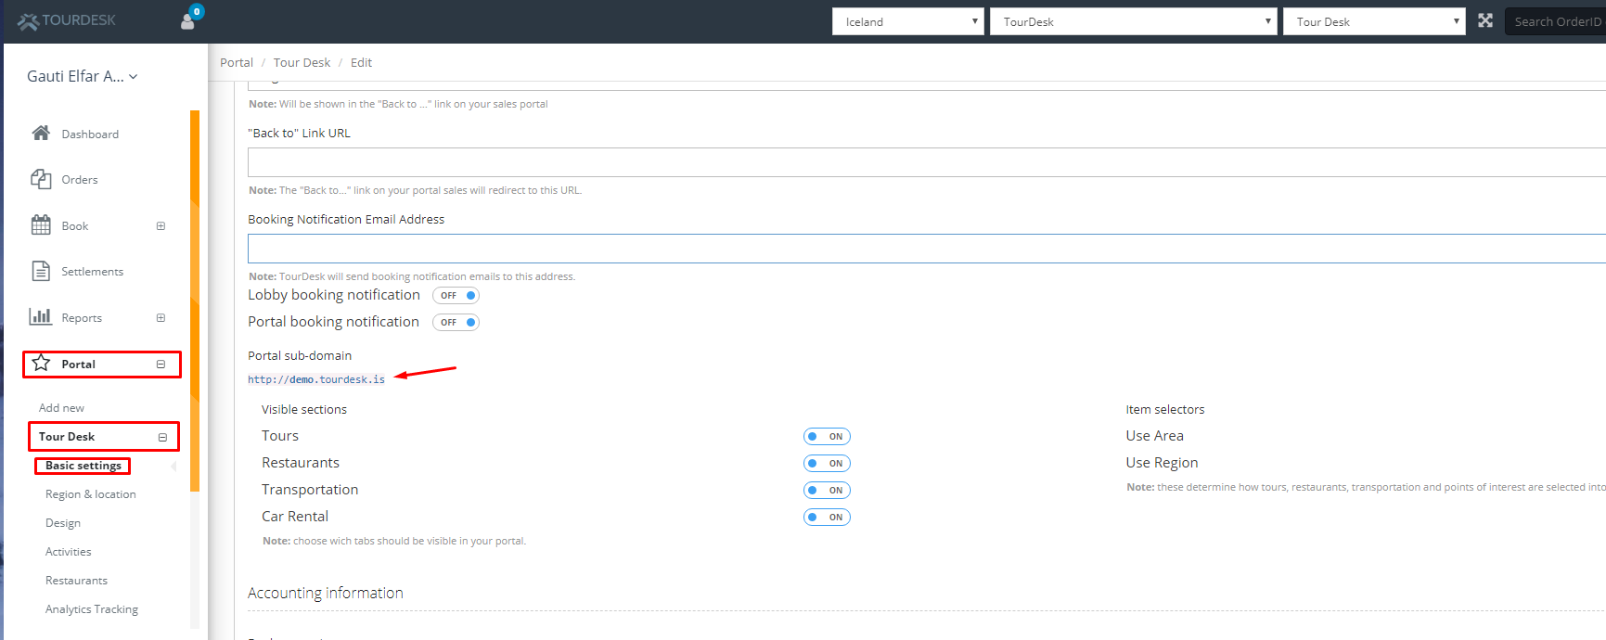
Task: Switch off the Restaurants section toggle
Action: 827,464
